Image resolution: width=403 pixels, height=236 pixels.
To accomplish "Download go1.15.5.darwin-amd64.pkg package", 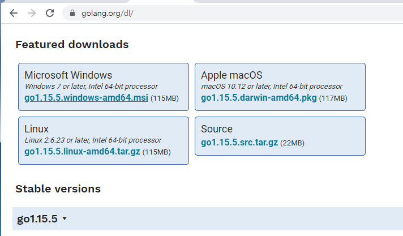I will coord(259,98).
